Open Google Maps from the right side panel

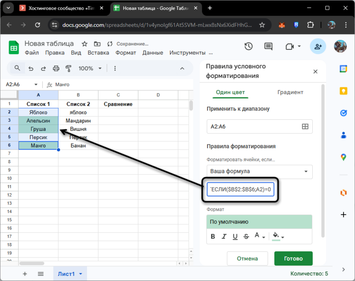coord(343,156)
